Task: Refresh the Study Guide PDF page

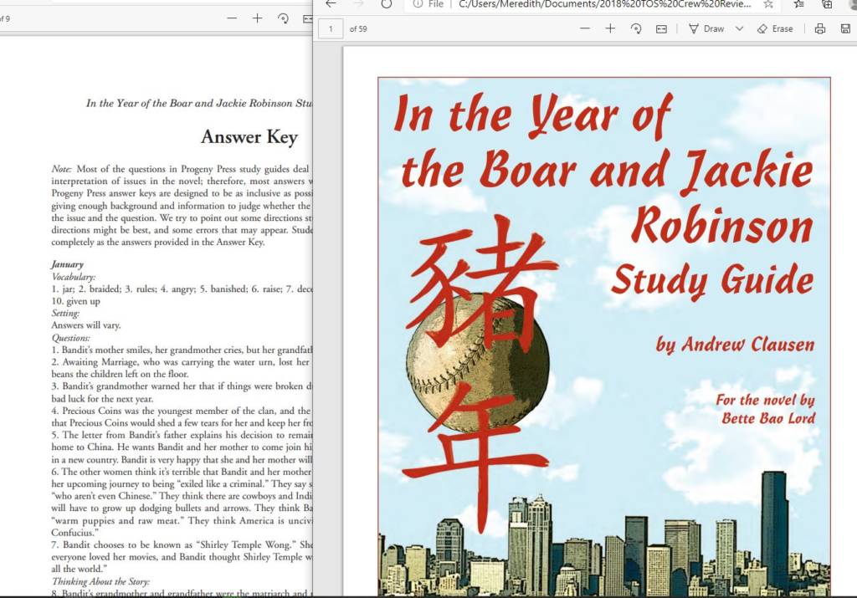Action: click(x=387, y=4)
